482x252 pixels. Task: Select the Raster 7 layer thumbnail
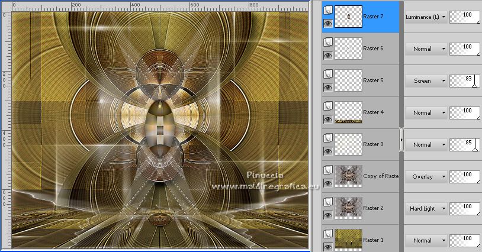pyautogui.click(x=348, y=17)
